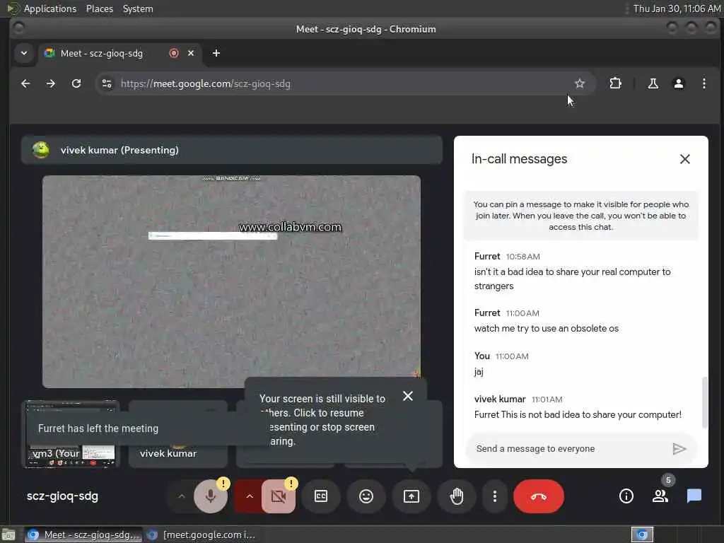Screen dimensions: 724x543
Task: Open the Extensions puzzle icon
Action: pyautogui.click(x=616, y=83)
